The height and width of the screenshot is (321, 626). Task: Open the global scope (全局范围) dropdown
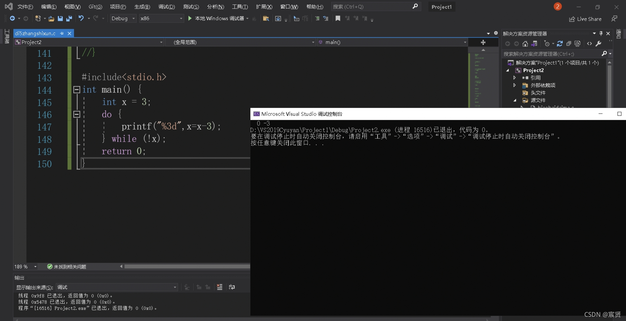(x=240, y=42)
